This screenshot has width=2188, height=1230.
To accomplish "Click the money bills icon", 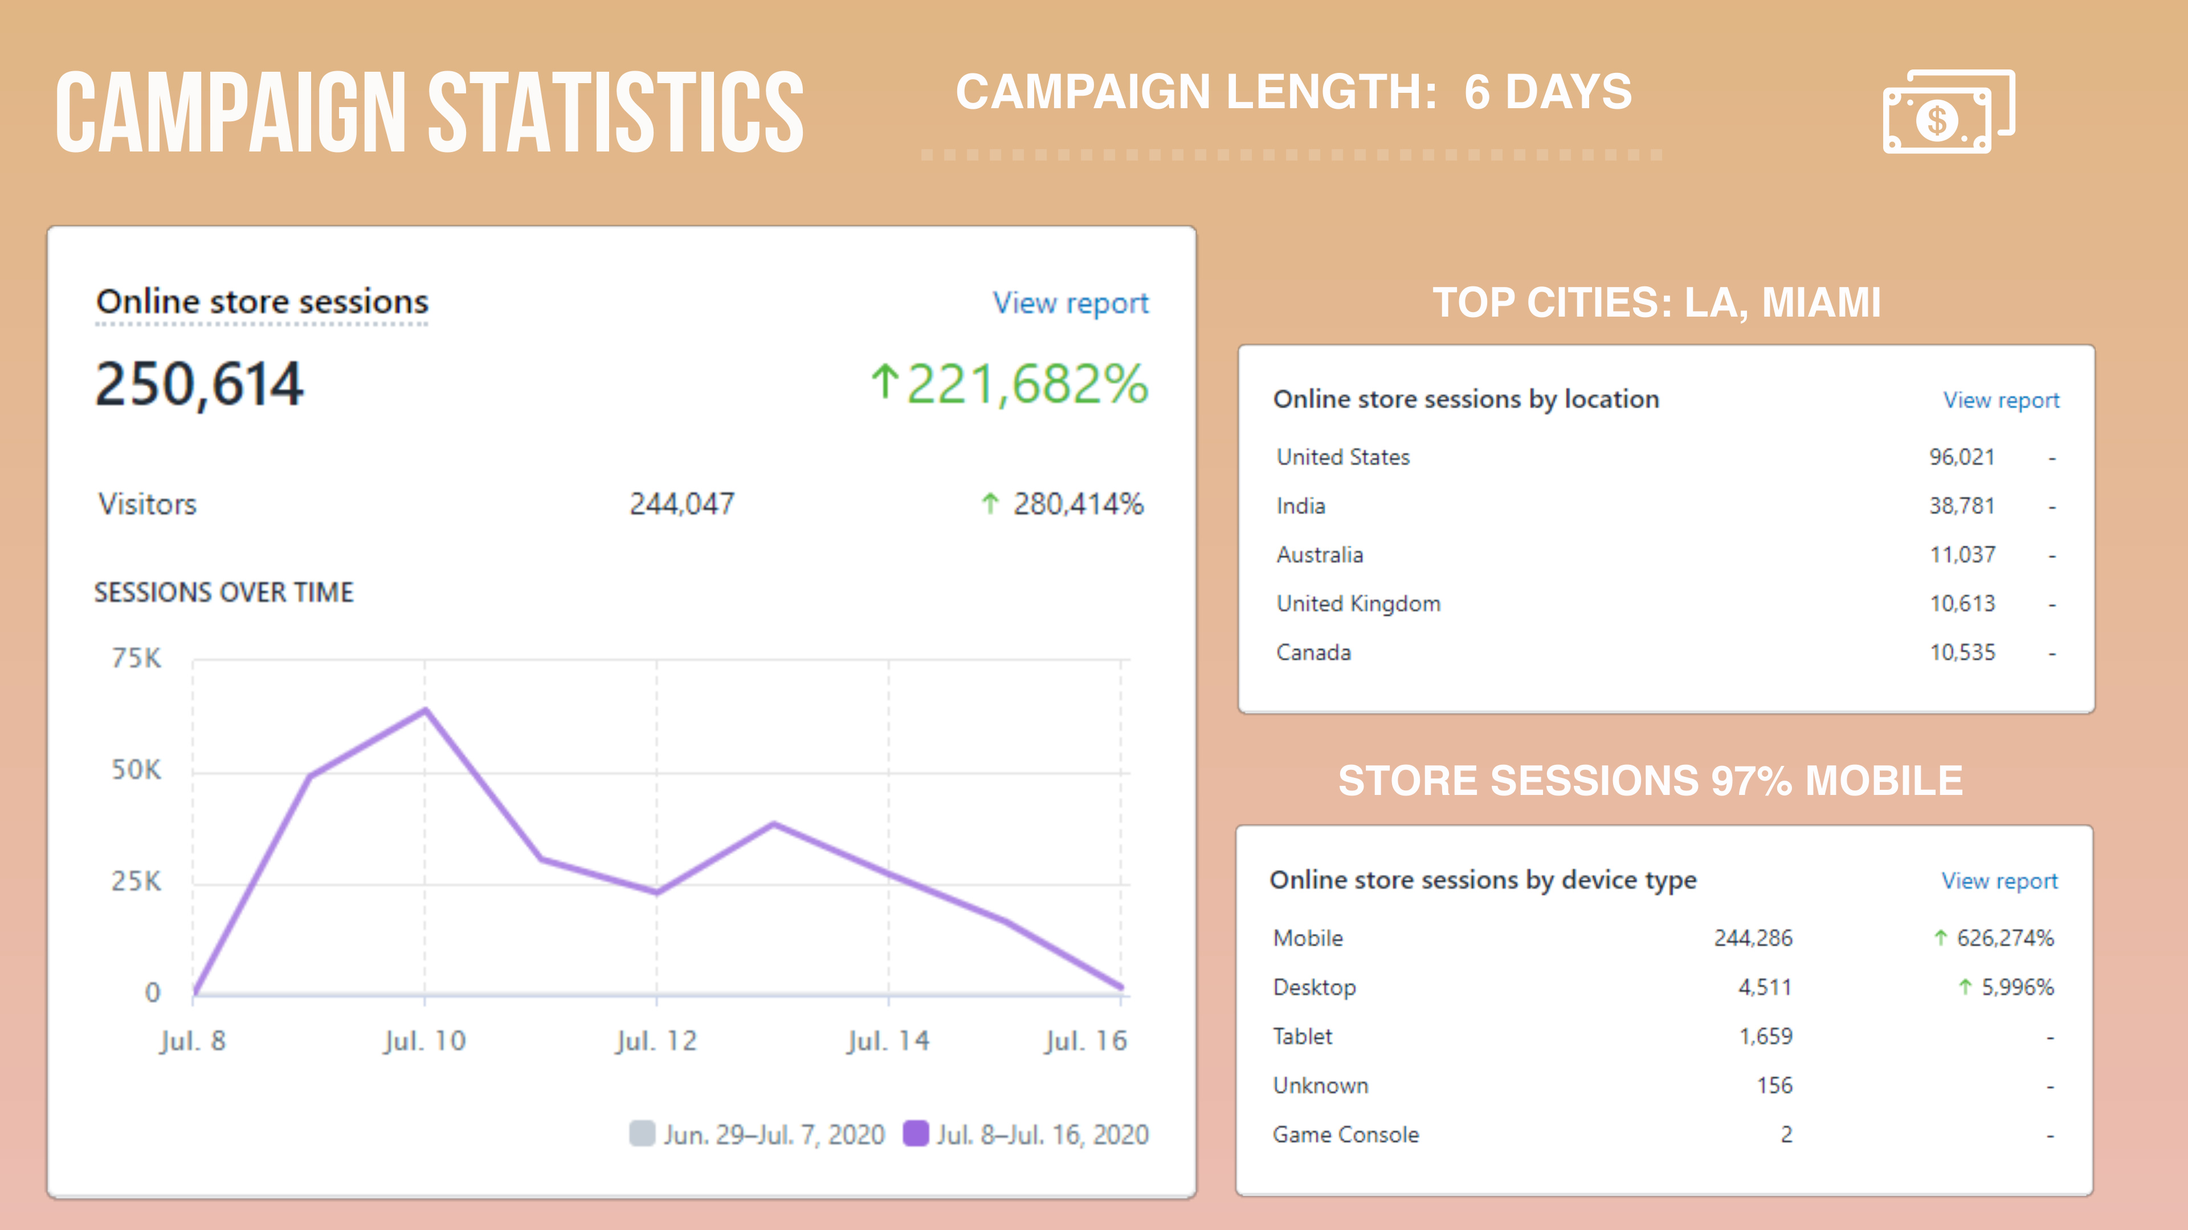I will point(1949,111).
